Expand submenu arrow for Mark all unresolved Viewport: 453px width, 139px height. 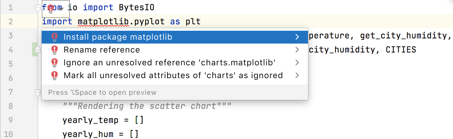coord(297,76)
